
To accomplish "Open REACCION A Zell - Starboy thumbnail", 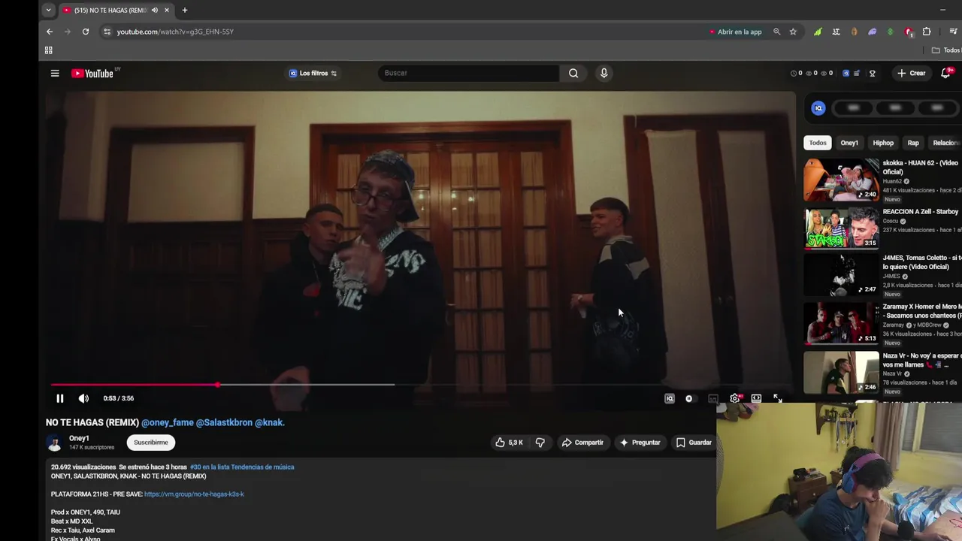I will click(x=841, y=228).
